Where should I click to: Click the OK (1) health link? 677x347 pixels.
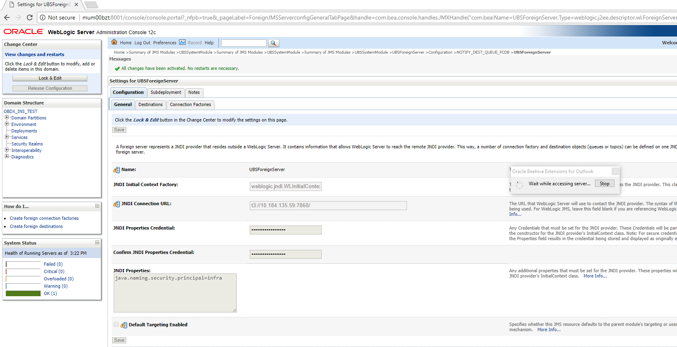[50, 293]
